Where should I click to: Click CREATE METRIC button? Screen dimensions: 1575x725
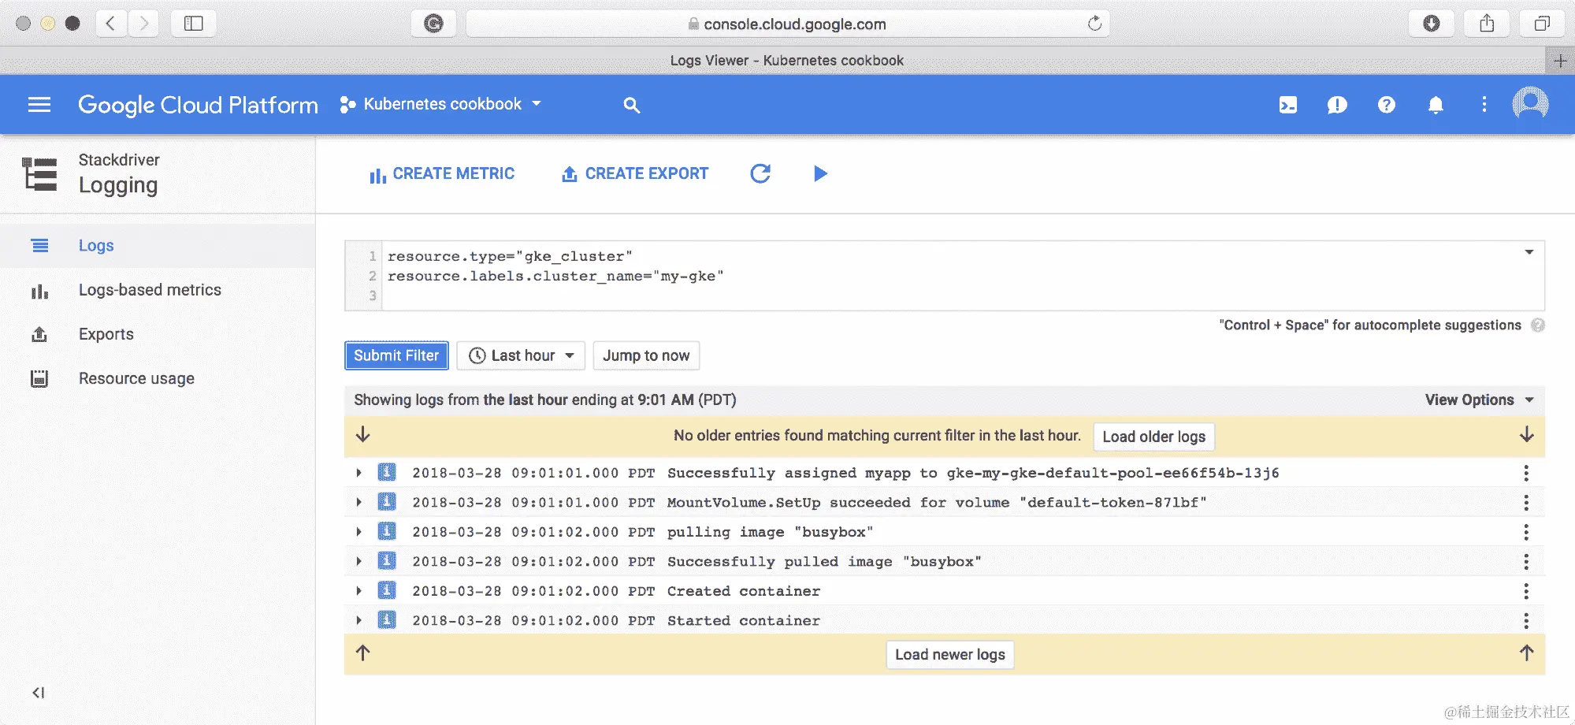[442, 173]
